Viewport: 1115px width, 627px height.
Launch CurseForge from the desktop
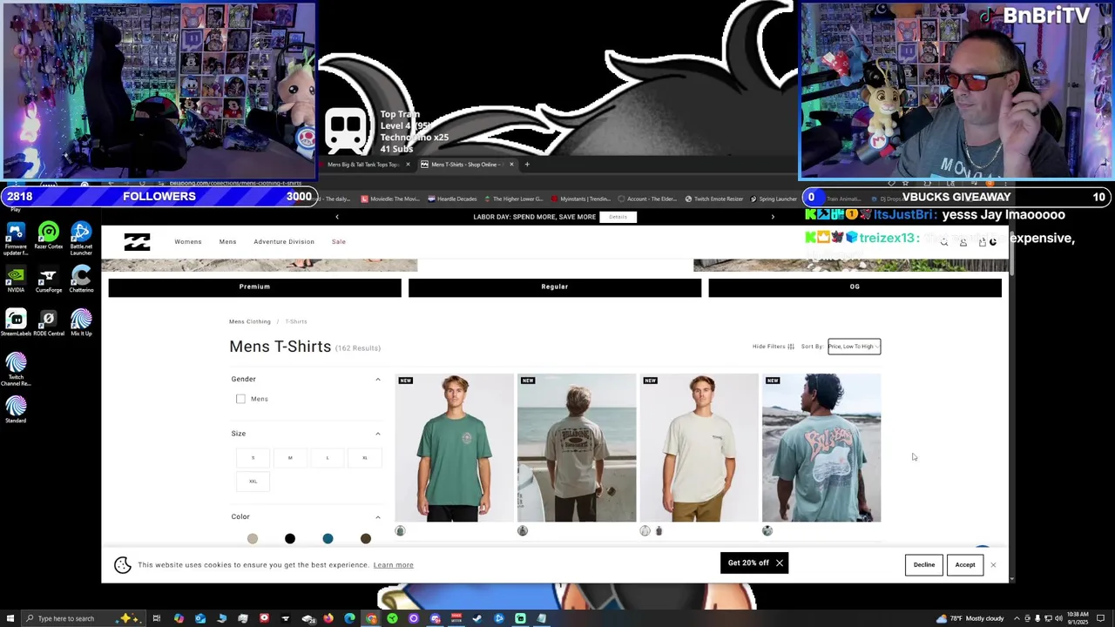point(48,280)
